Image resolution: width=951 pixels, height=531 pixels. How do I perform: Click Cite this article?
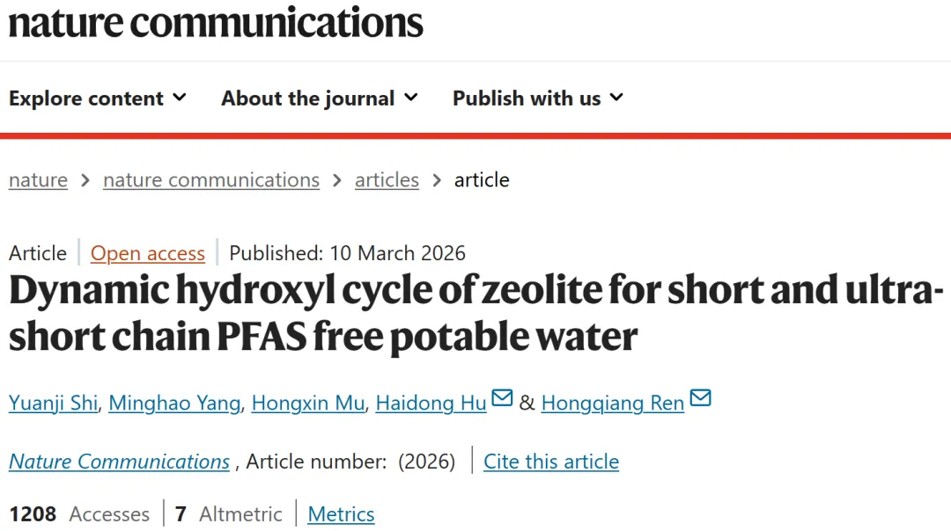point(551,462)
